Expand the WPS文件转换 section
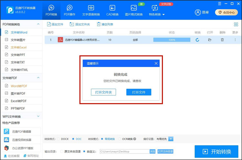242x160 pixels. tap(38, 116)
